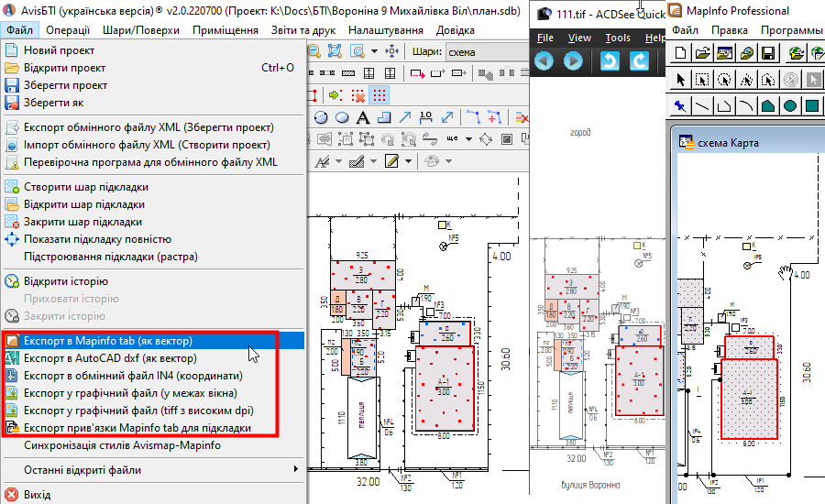Open the Налаштування menu
Screen dimensions: 825x504
pos(386,30)
